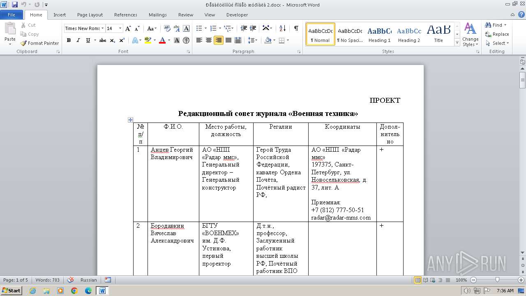Click the vertical scrollbar thumb
526x296 pixels.
522,80
